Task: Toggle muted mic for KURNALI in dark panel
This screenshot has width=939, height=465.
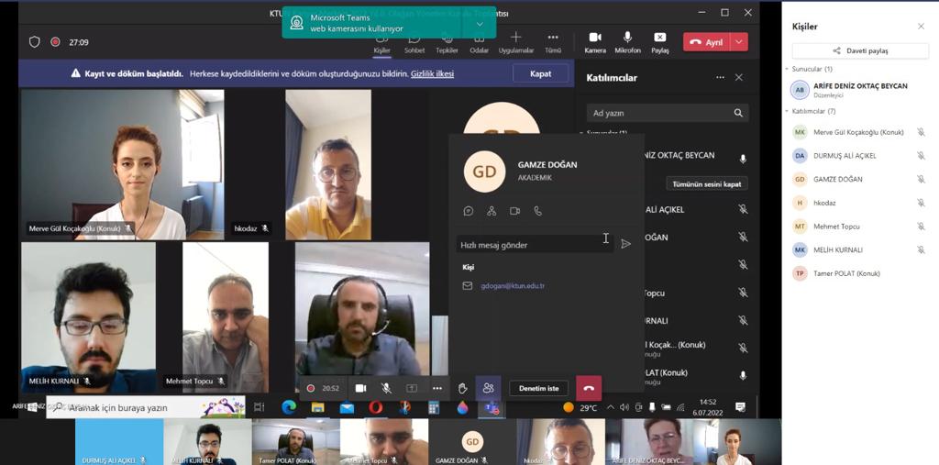Action: pyautogui.click(x=743, y=321)
